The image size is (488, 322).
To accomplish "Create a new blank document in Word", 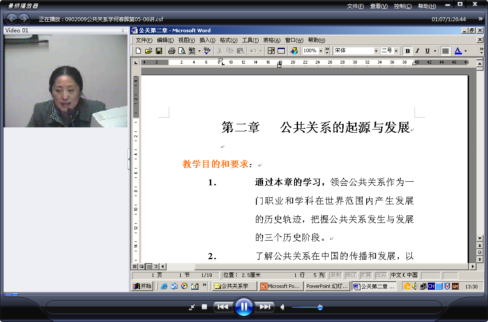I will click(139, 51).
